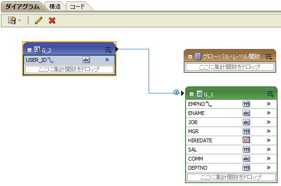Viewport: 281px width, 186px height.
Task: Collapse the G_2 group box
Action: tap(30, 50)
